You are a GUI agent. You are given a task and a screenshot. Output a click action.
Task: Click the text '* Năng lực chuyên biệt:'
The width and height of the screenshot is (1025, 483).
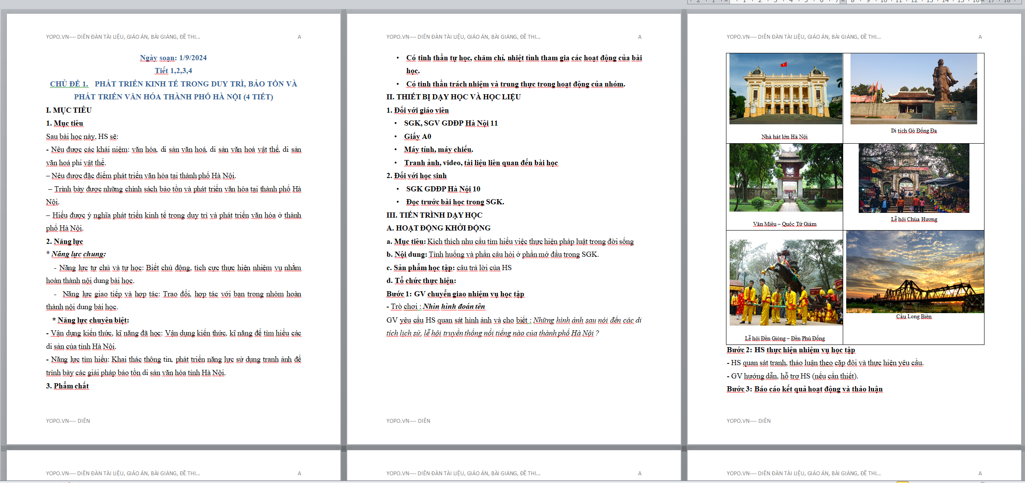click(x=90, y=320)
